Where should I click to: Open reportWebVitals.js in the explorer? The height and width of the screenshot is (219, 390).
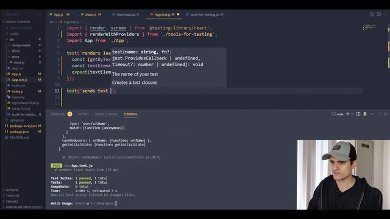coord(25,103)
